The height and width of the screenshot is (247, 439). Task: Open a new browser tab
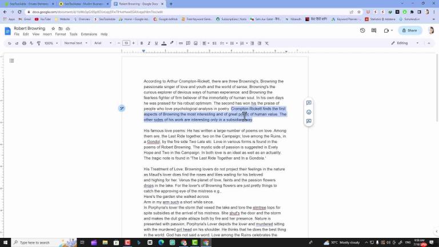pyautogui.click(x=171, y=4)
